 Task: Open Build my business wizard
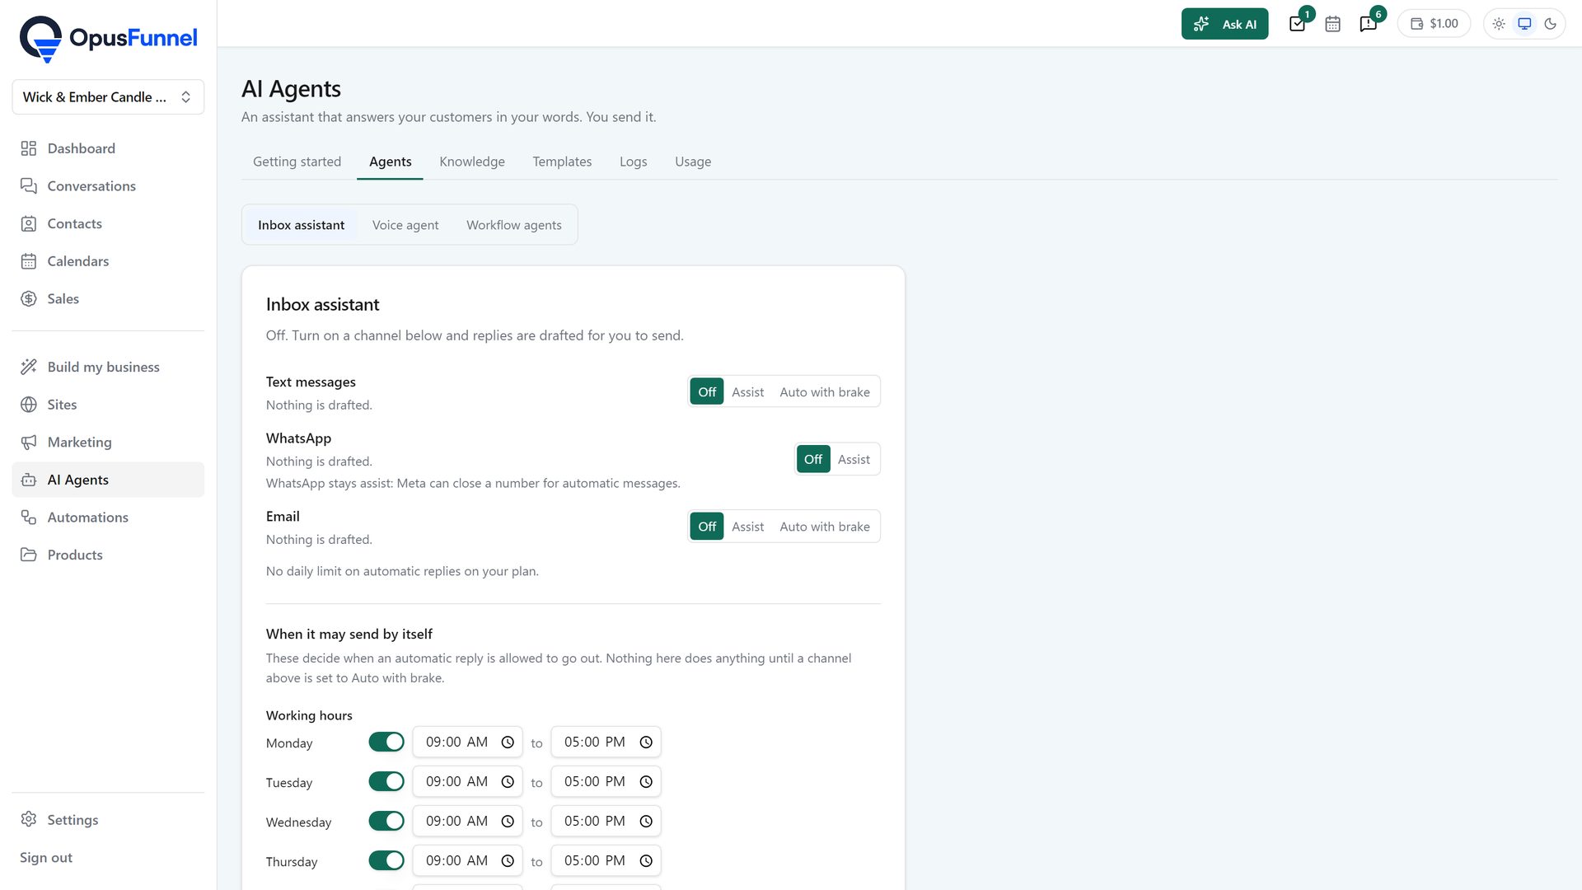coord(108,367)
